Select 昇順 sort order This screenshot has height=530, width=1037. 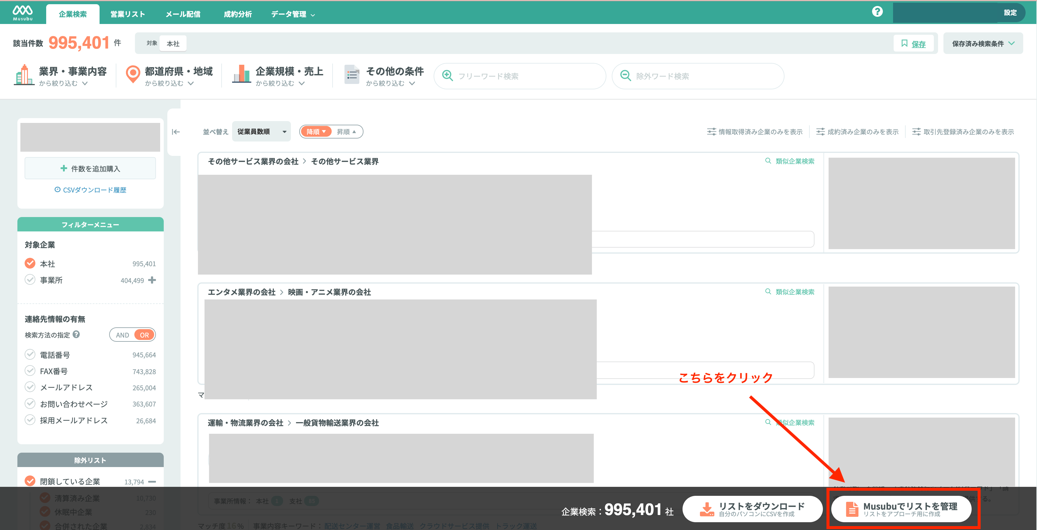click(346, 132)
